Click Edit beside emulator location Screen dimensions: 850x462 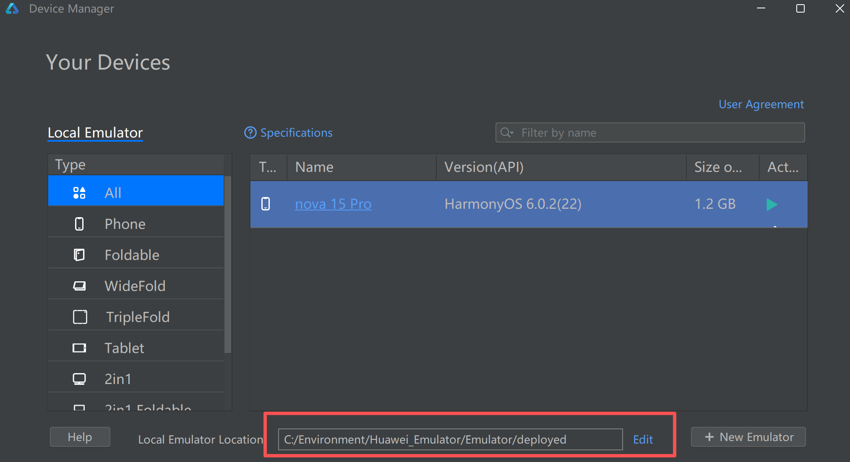pos(643,439)
